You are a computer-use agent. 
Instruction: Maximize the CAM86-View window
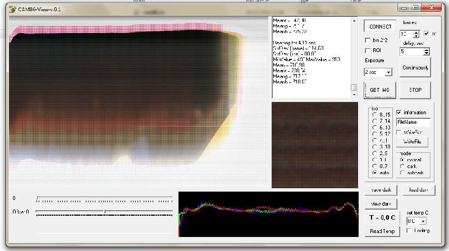click(x=415, y=8)
